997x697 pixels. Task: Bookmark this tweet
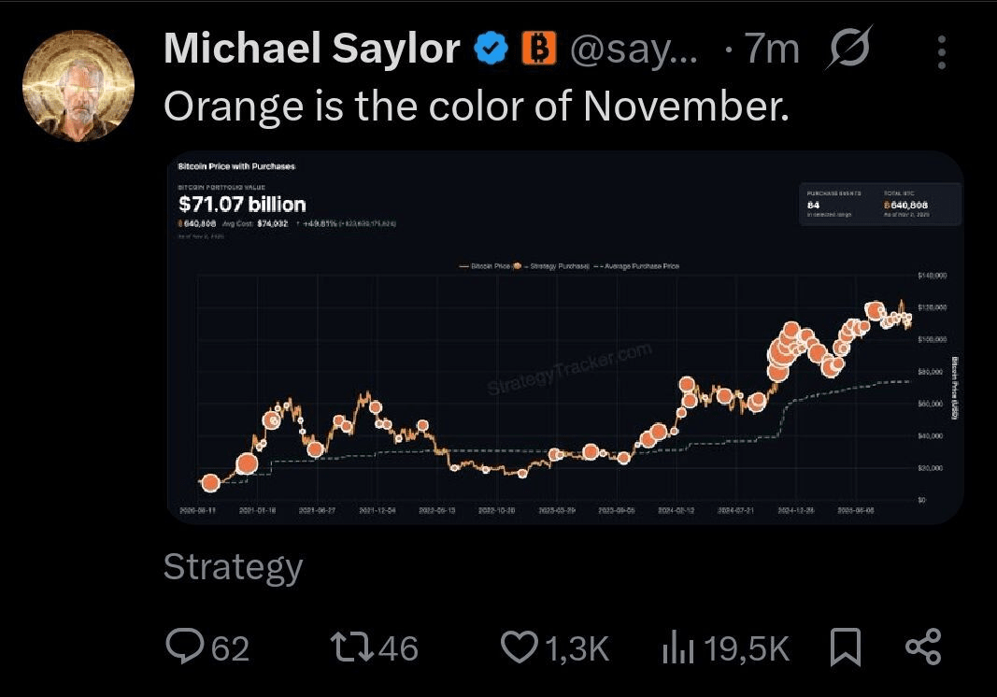tap(846, 647)
